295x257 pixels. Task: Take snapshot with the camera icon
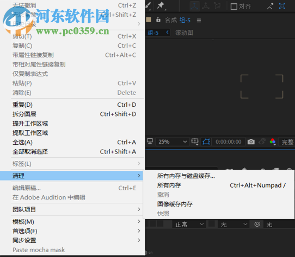(251, 142)
